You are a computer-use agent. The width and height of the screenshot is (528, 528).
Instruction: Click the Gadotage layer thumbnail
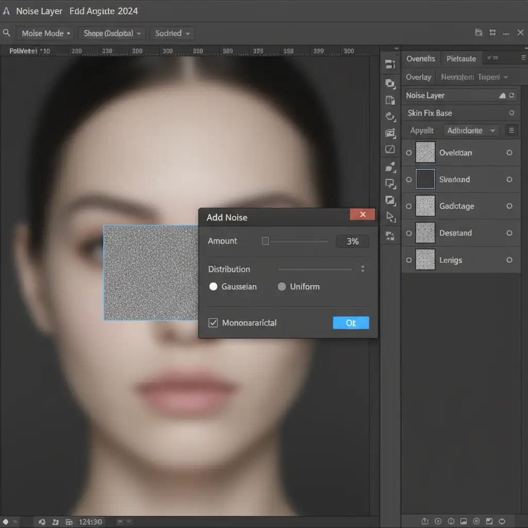pos(425,206)
